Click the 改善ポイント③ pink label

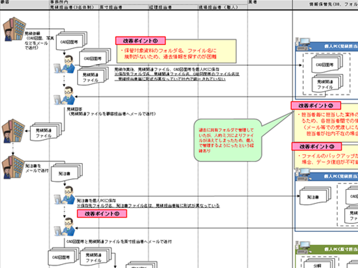pyautogui.click(x=315, y=147)
